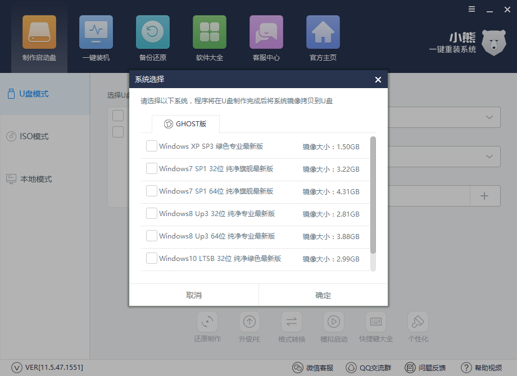517x376 pixels.
Task: Go to 官方主页 official homepage
Action: click(x=323, y=38)
